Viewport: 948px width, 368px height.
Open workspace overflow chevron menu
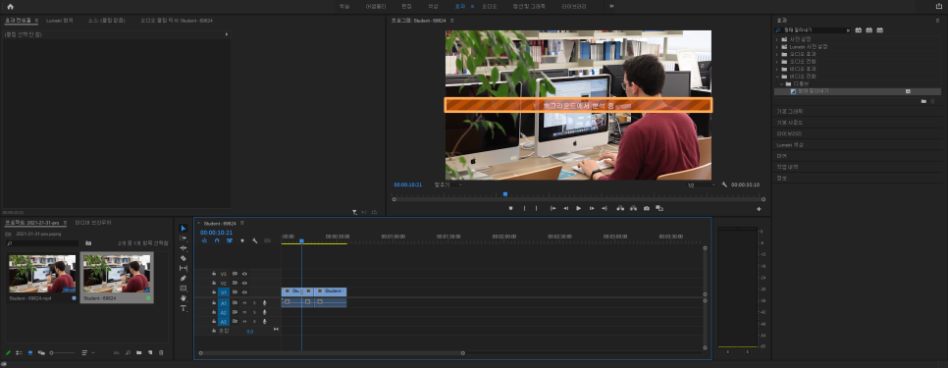[611, 6]
